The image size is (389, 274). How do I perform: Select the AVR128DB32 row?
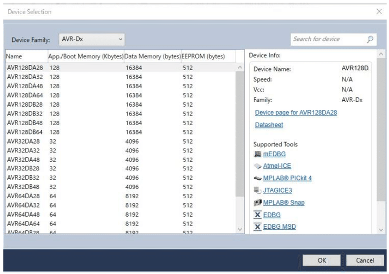[121, 113]
